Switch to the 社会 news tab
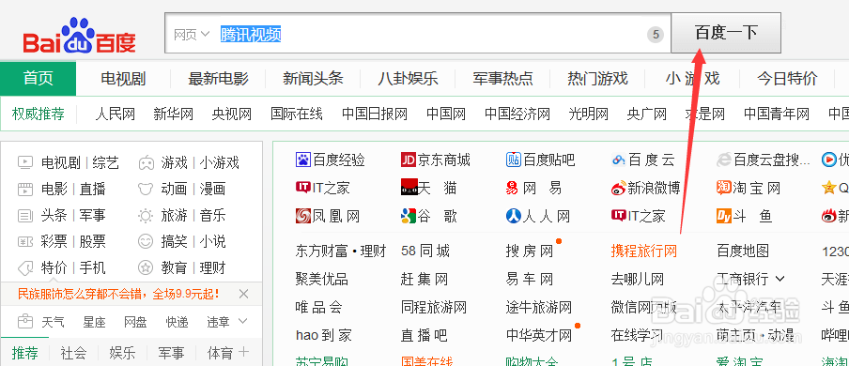 coord(73,354)
